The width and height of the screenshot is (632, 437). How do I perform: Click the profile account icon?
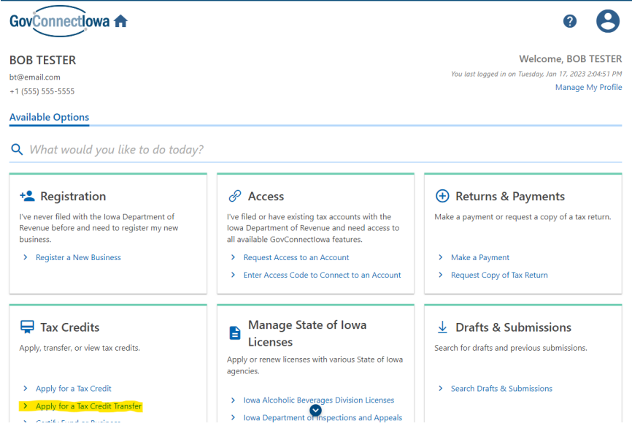pos(608,21)
